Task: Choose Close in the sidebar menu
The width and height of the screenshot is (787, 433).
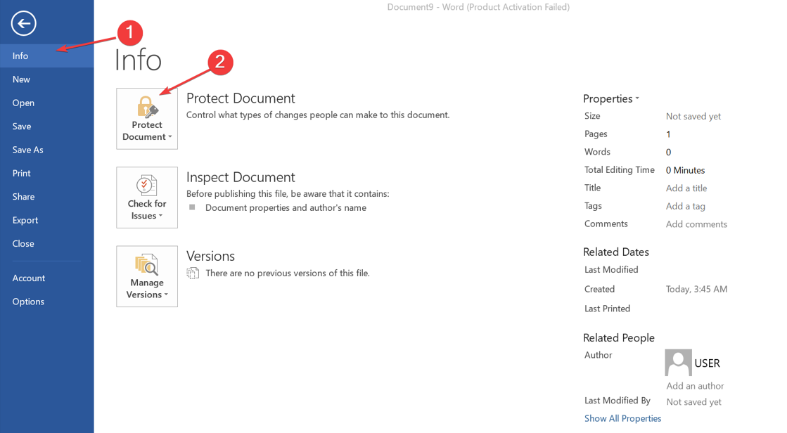Action: click(46, 244)
